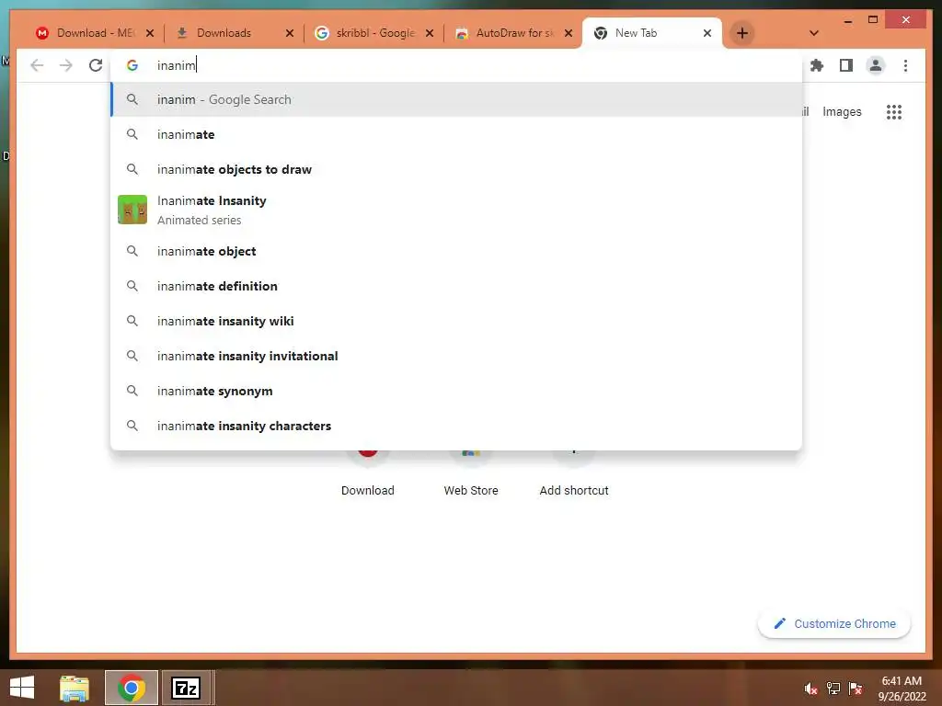Viewport: 942px width, 706px height.
Task: Open 7-Zip from the taskbar
Action: [186, 688]
